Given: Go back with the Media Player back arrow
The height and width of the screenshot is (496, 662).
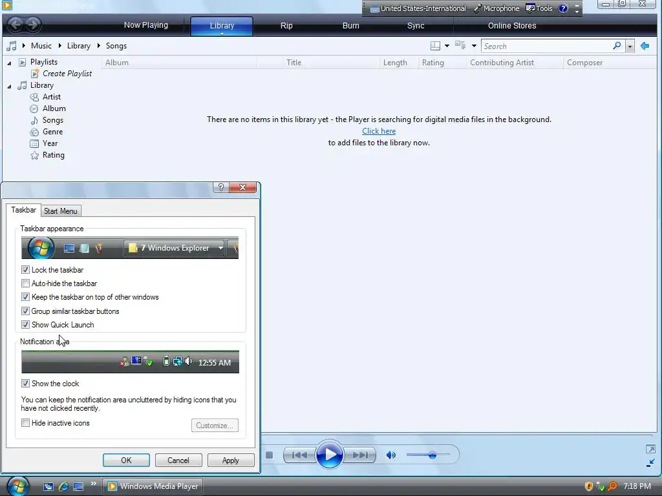Looking at the screenshot, I should (16, 25).
